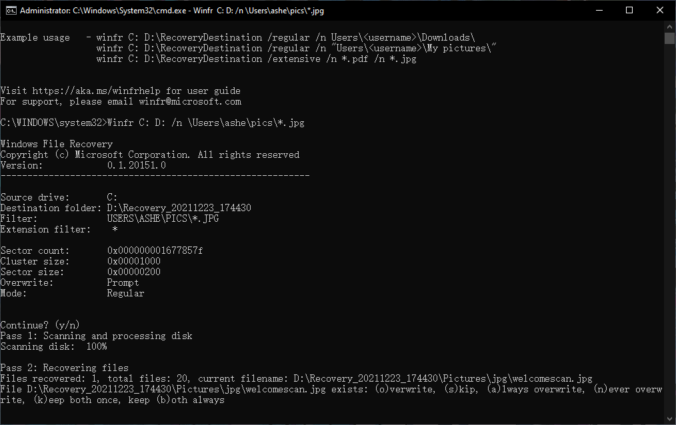Maximize the Command Prompt window

(629, 11)
